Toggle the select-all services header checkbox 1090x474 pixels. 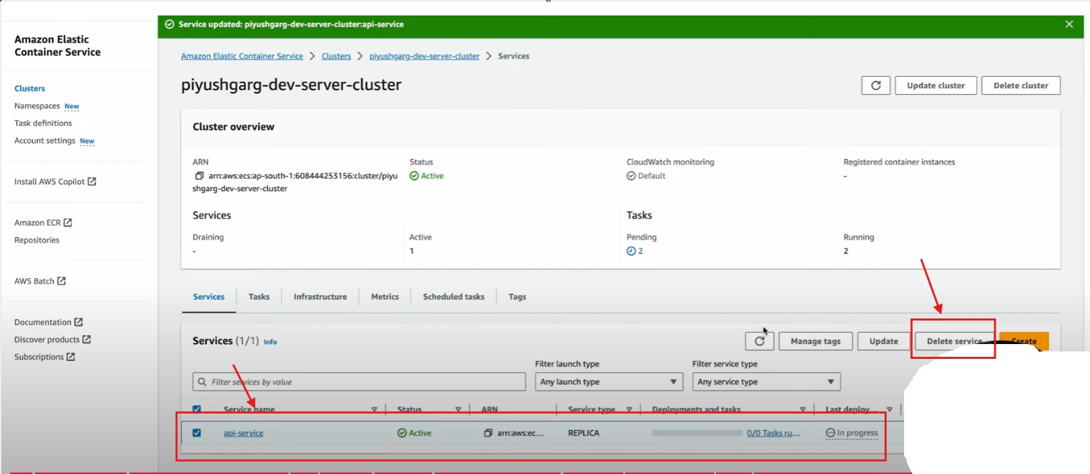tap(197, 409)
